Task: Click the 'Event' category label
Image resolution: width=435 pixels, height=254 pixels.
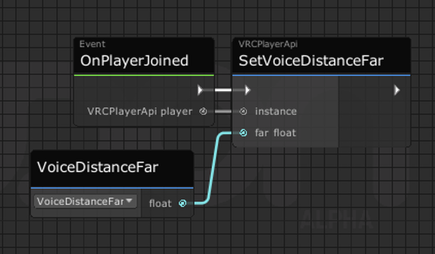Action: click(x=92, y=44)
